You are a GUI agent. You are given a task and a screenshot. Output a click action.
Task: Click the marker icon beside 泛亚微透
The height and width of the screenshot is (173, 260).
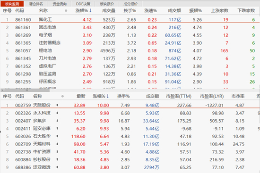57,167
